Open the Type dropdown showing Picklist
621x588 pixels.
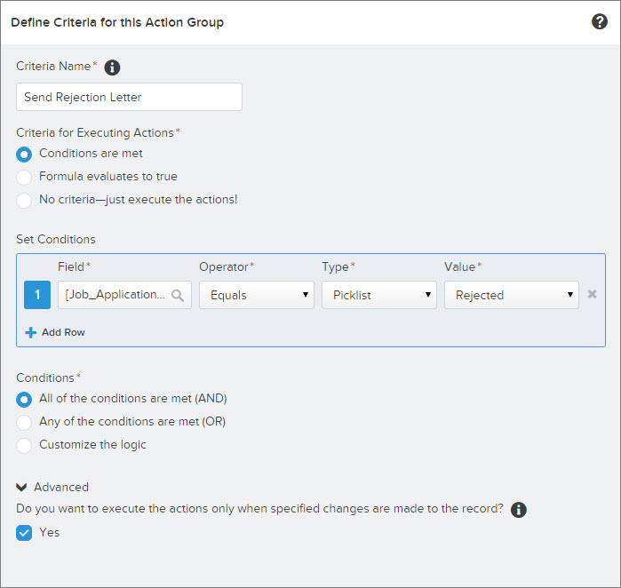[x=379, y=295]
